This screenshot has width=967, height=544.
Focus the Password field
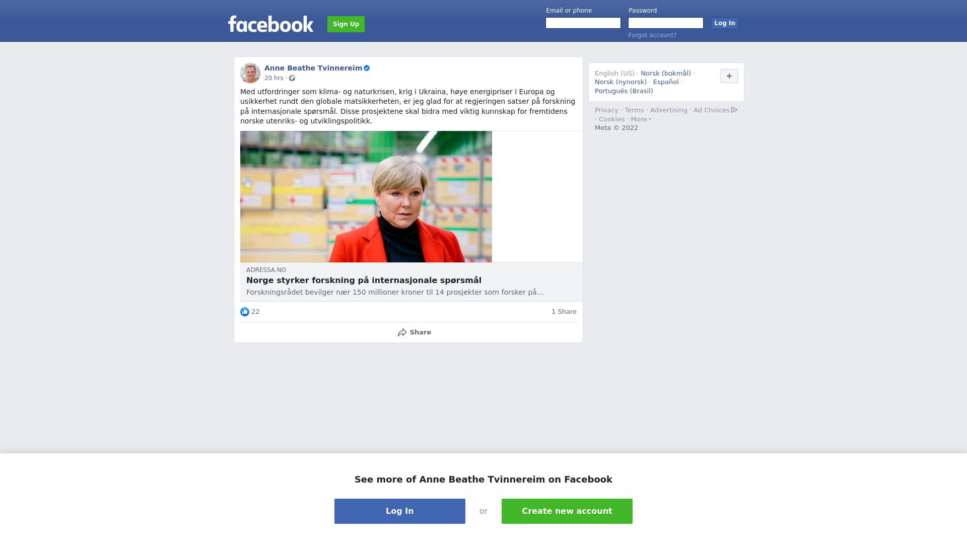[x=666, y=23]
